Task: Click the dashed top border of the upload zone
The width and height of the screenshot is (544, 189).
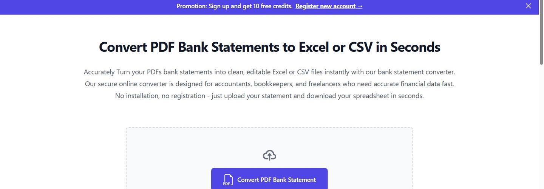Action: tap(269, 127)
